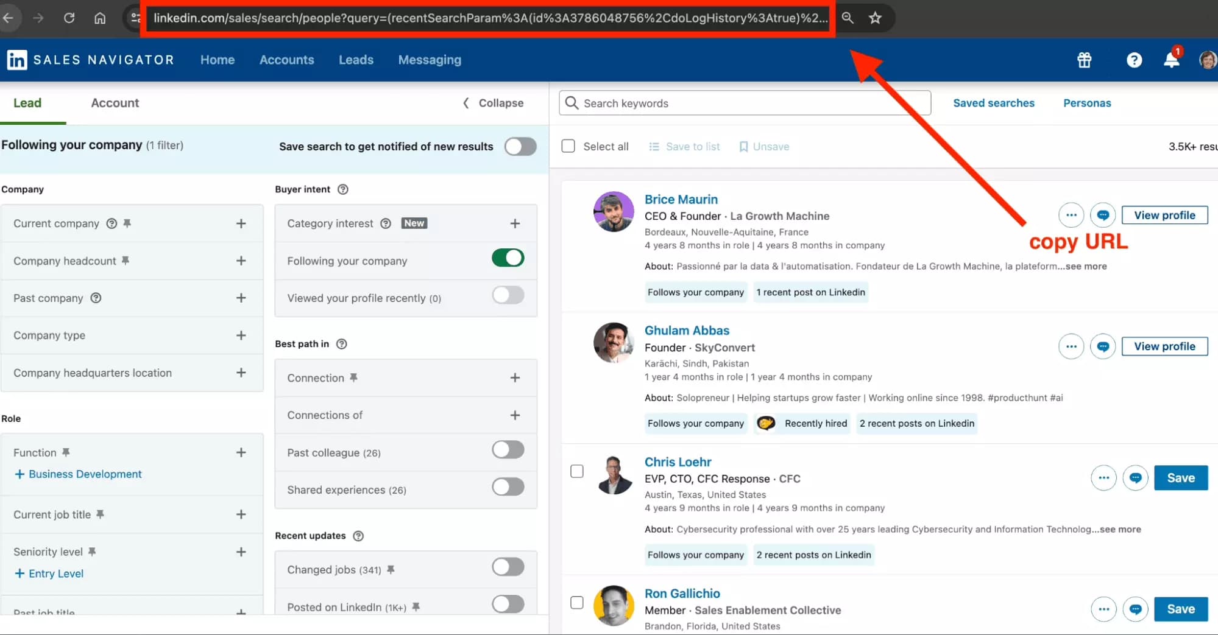Click the bookmark star in the address bar
Screen dimensions: 1218x635
click(x=876, y=18)
